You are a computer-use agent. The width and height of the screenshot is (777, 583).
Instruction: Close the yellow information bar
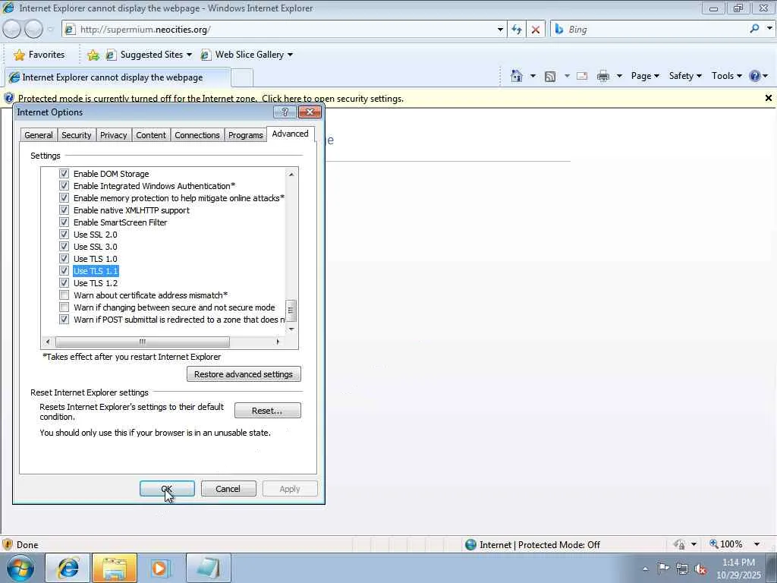click(769, 98)
